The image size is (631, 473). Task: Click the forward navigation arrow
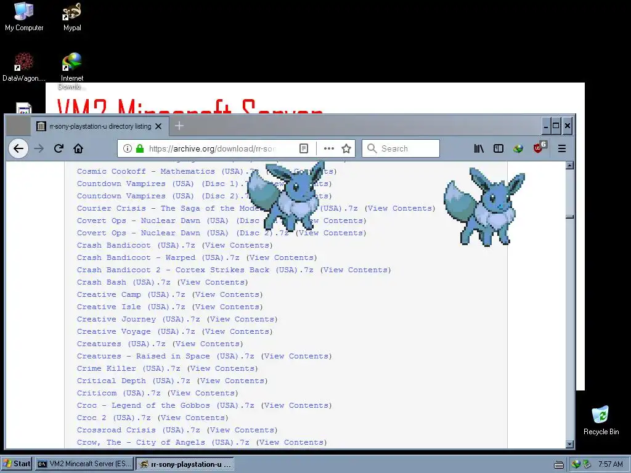pyautogui.click(x=39, y=148)
